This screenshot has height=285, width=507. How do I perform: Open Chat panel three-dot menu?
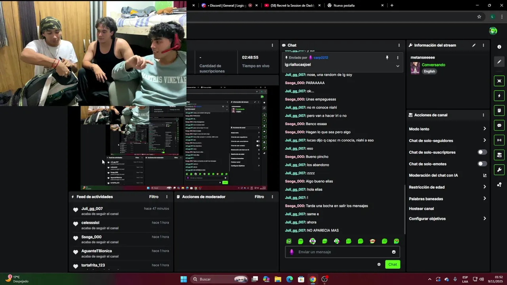tap(399, 45)
